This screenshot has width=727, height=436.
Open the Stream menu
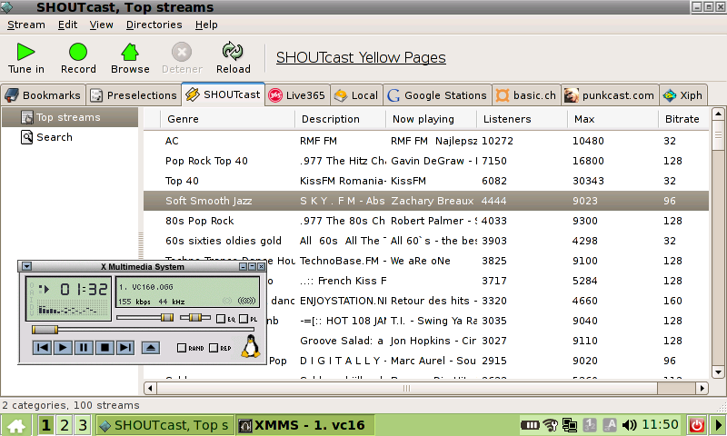tap(26, 25)
